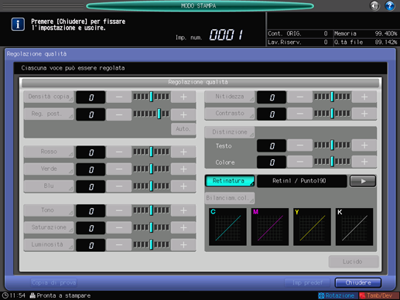Viewport: 400px width, 300px height.
Task: Increase Testo distinction with plus button
Action: [364, 145]
